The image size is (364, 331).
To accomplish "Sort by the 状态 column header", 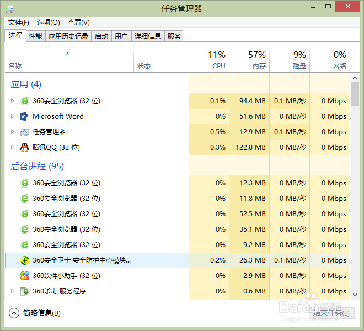I will [162, 61].
